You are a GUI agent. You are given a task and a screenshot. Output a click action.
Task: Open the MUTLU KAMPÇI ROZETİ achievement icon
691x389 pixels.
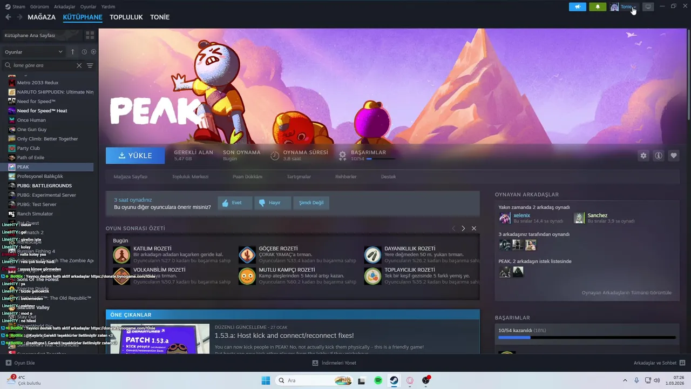(x=247, y=276)
